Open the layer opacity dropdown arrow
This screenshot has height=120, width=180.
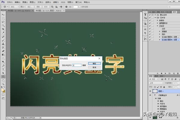(x=179, y=83)
